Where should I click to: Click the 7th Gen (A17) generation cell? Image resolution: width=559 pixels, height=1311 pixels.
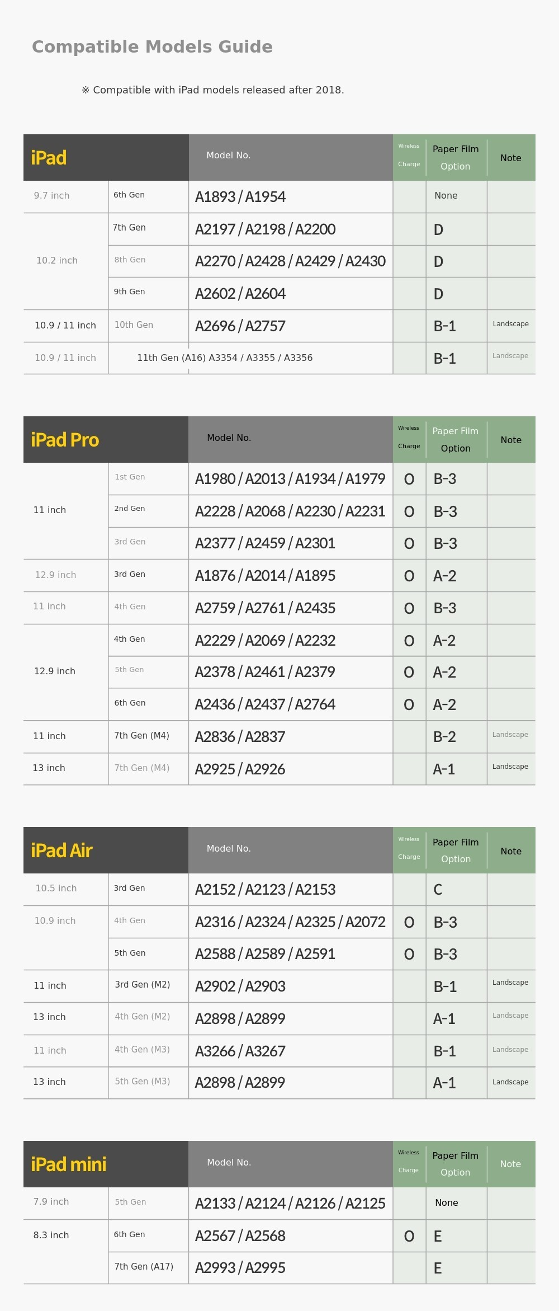point(144,1267)
